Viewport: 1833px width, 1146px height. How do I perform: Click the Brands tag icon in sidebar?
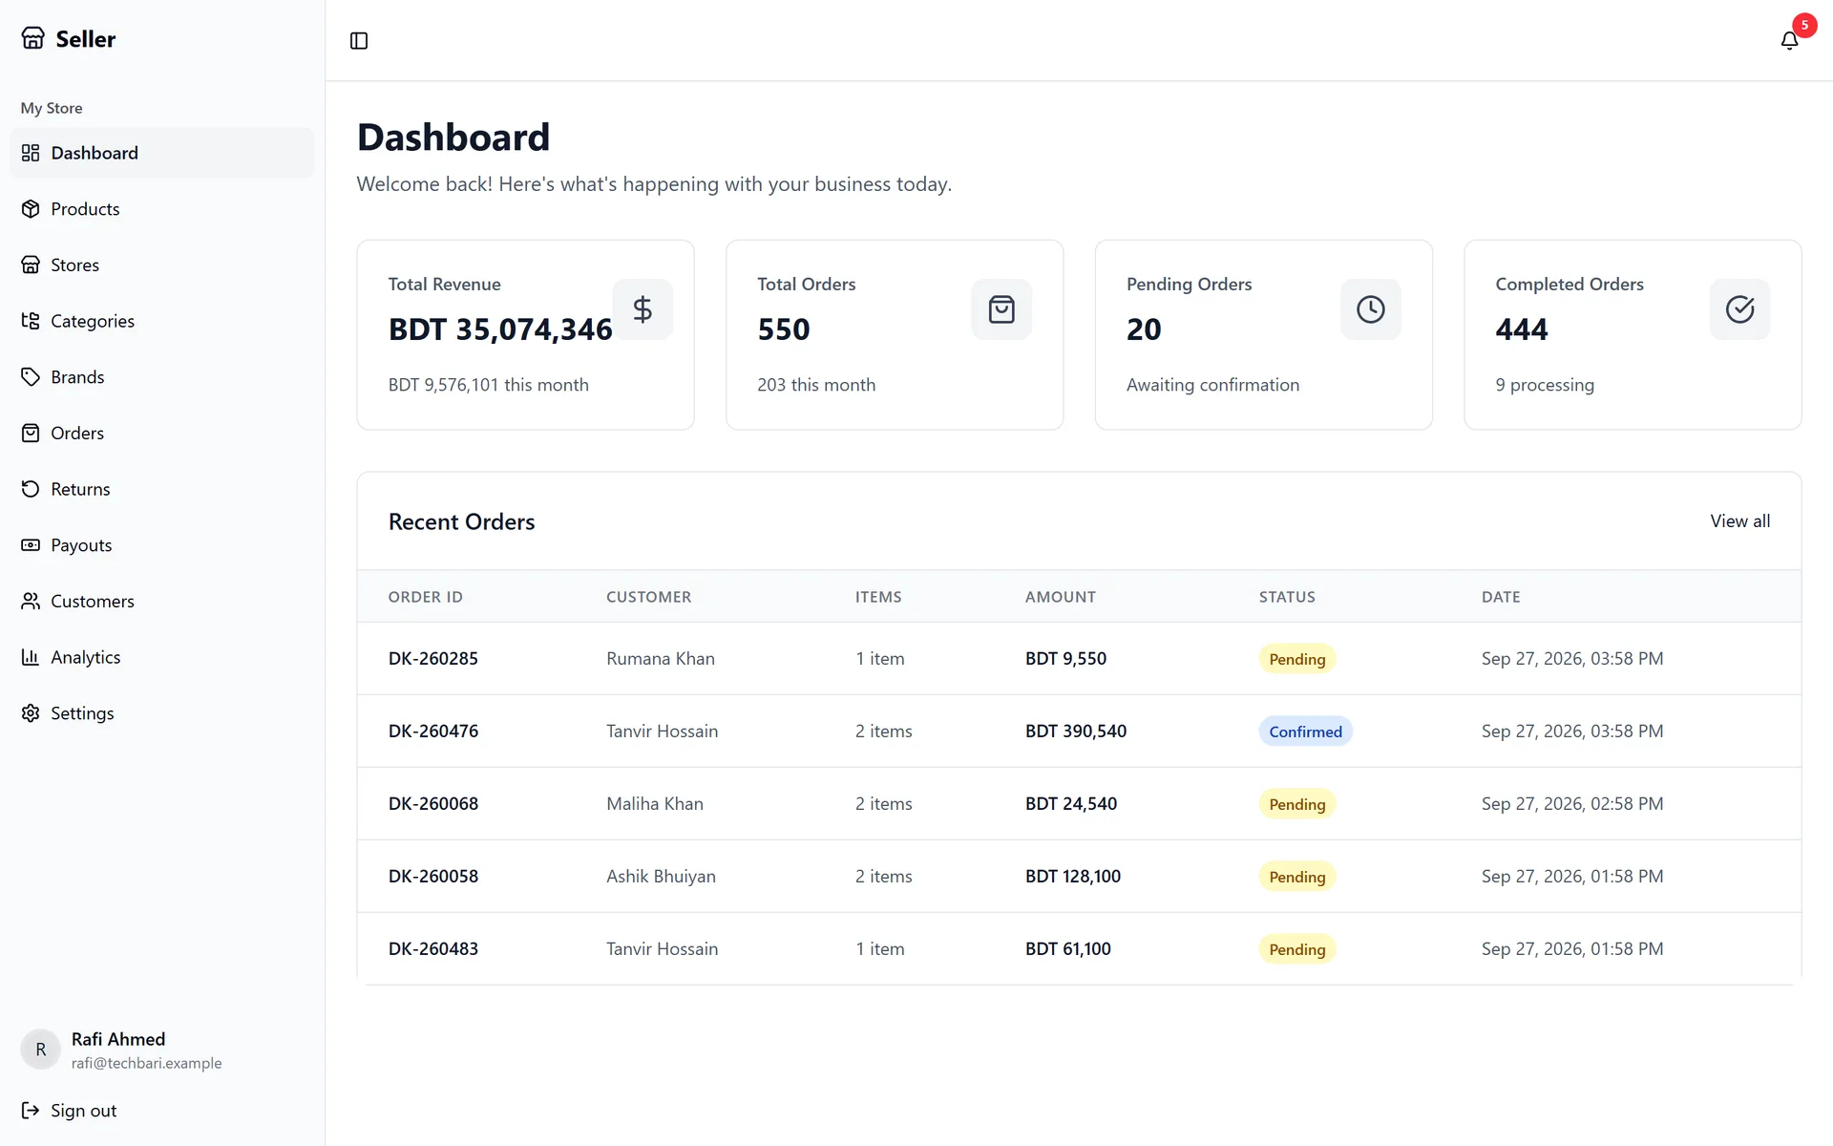click(31, 377)
